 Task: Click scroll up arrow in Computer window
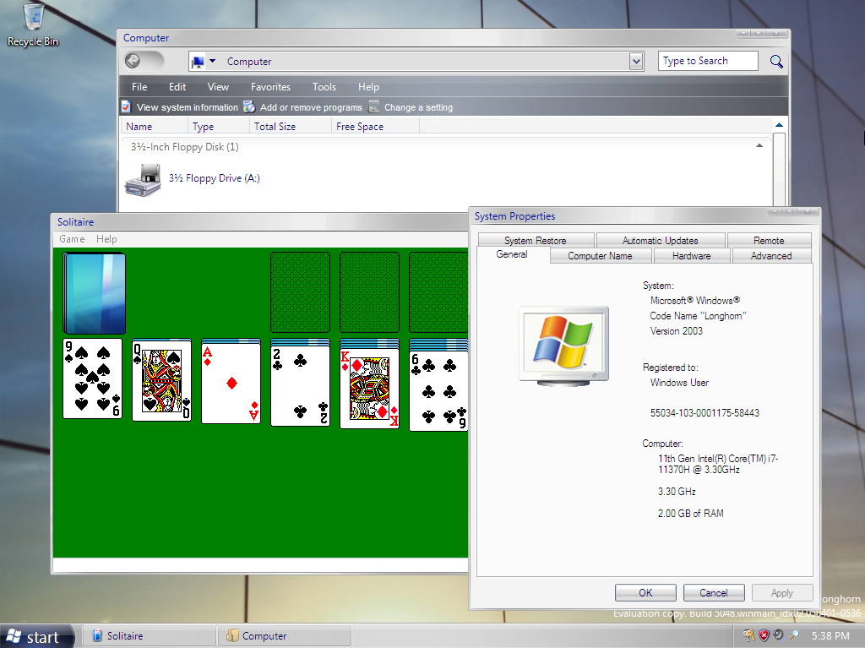pyautogui.click(x=779, y=125)
